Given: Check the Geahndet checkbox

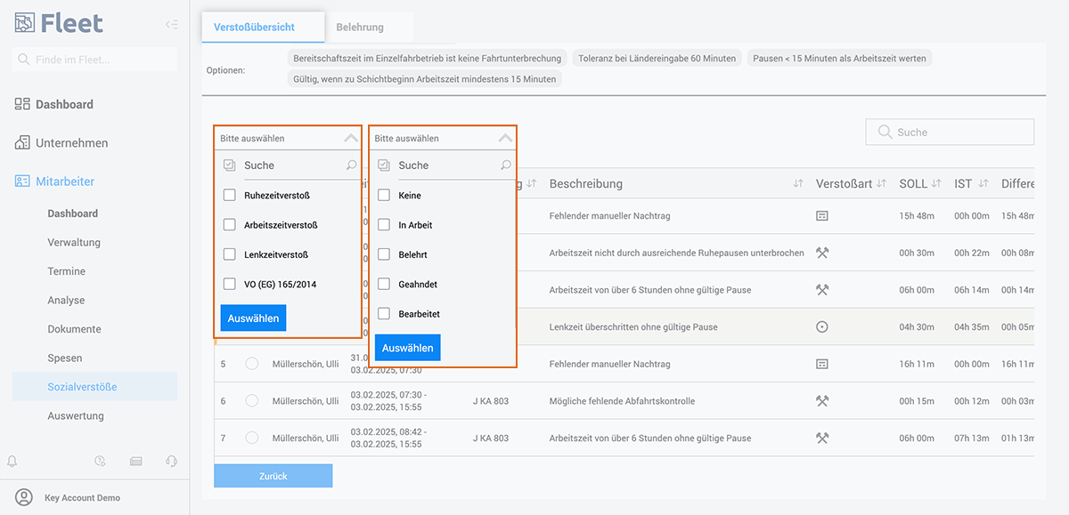Looking at the screenshot, I should click(384, 285).
